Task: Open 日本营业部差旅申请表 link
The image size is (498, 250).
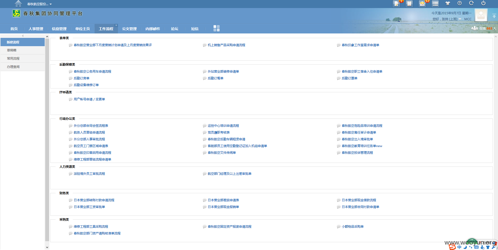Action: (223, 200)
